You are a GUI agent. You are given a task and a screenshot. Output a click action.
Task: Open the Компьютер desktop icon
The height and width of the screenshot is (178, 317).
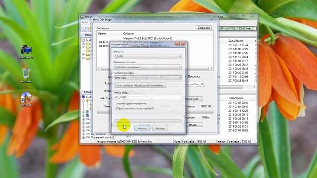coord(26,51)
